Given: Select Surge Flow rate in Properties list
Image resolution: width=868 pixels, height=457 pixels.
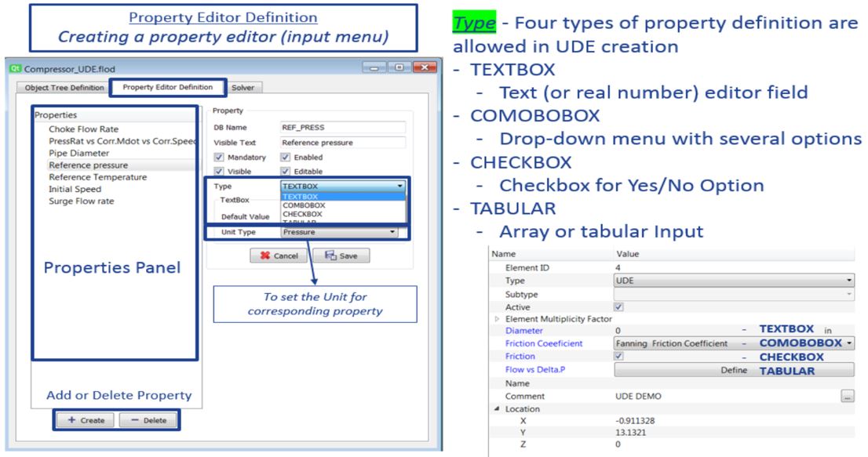Looking at the screenshot, I should pos(81,201).
